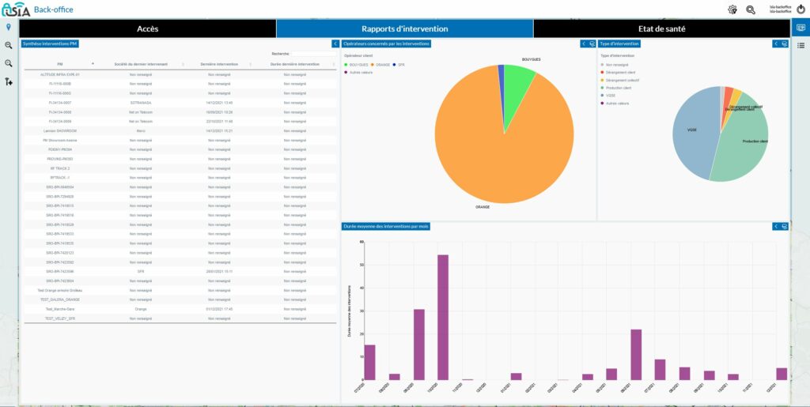810x407 pixels.
Task: Click the map pin icon in left sidebar
Action: [8, 27]
